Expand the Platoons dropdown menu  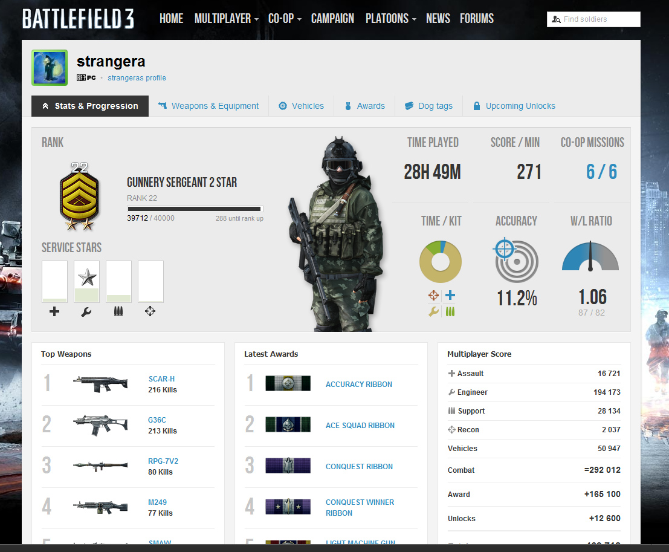390,19
